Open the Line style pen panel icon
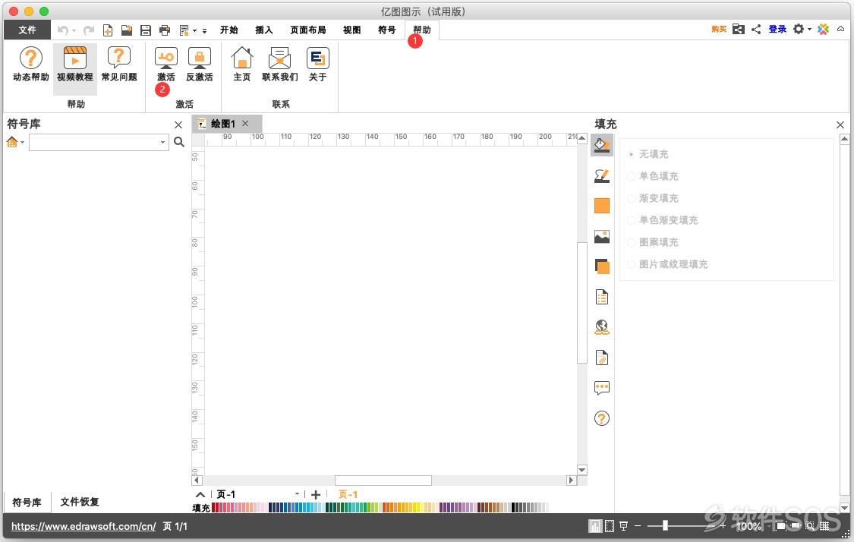The width and height of the screenshot is (854, 542). coord(602,175)
